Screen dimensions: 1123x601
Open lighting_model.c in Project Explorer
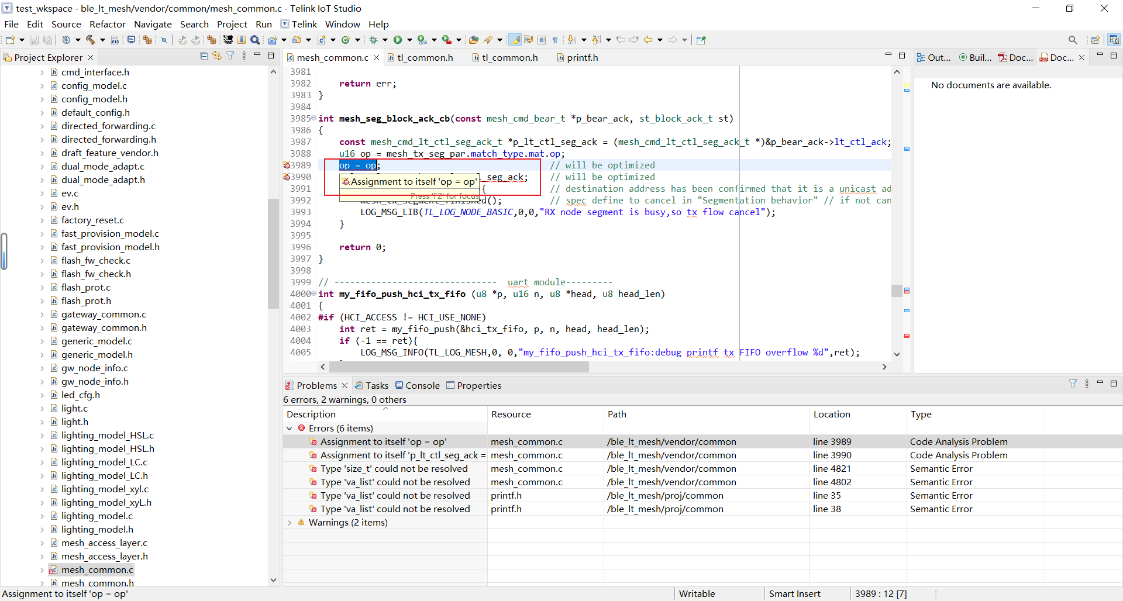(x=97, y=516)
